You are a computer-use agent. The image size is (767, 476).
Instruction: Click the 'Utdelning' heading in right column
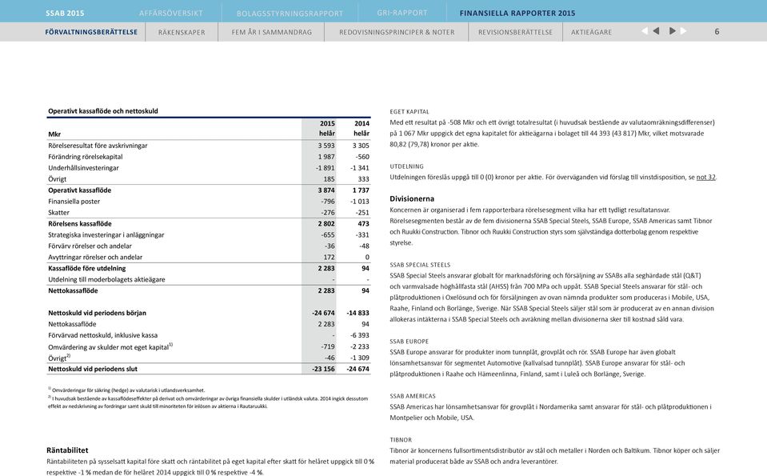pos(407,166)
